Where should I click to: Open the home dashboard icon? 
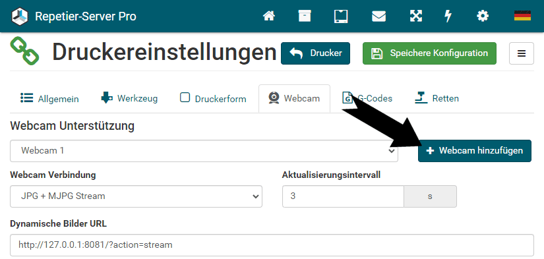tap(269, 16)
